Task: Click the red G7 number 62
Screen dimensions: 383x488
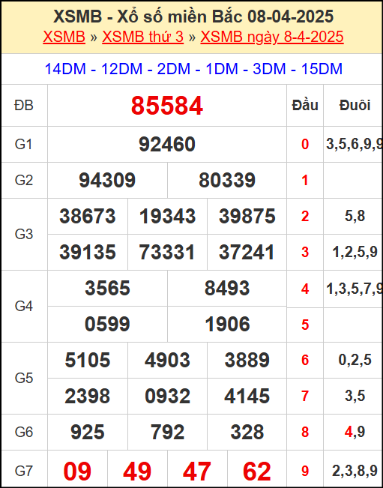Action: pos(257,472)
